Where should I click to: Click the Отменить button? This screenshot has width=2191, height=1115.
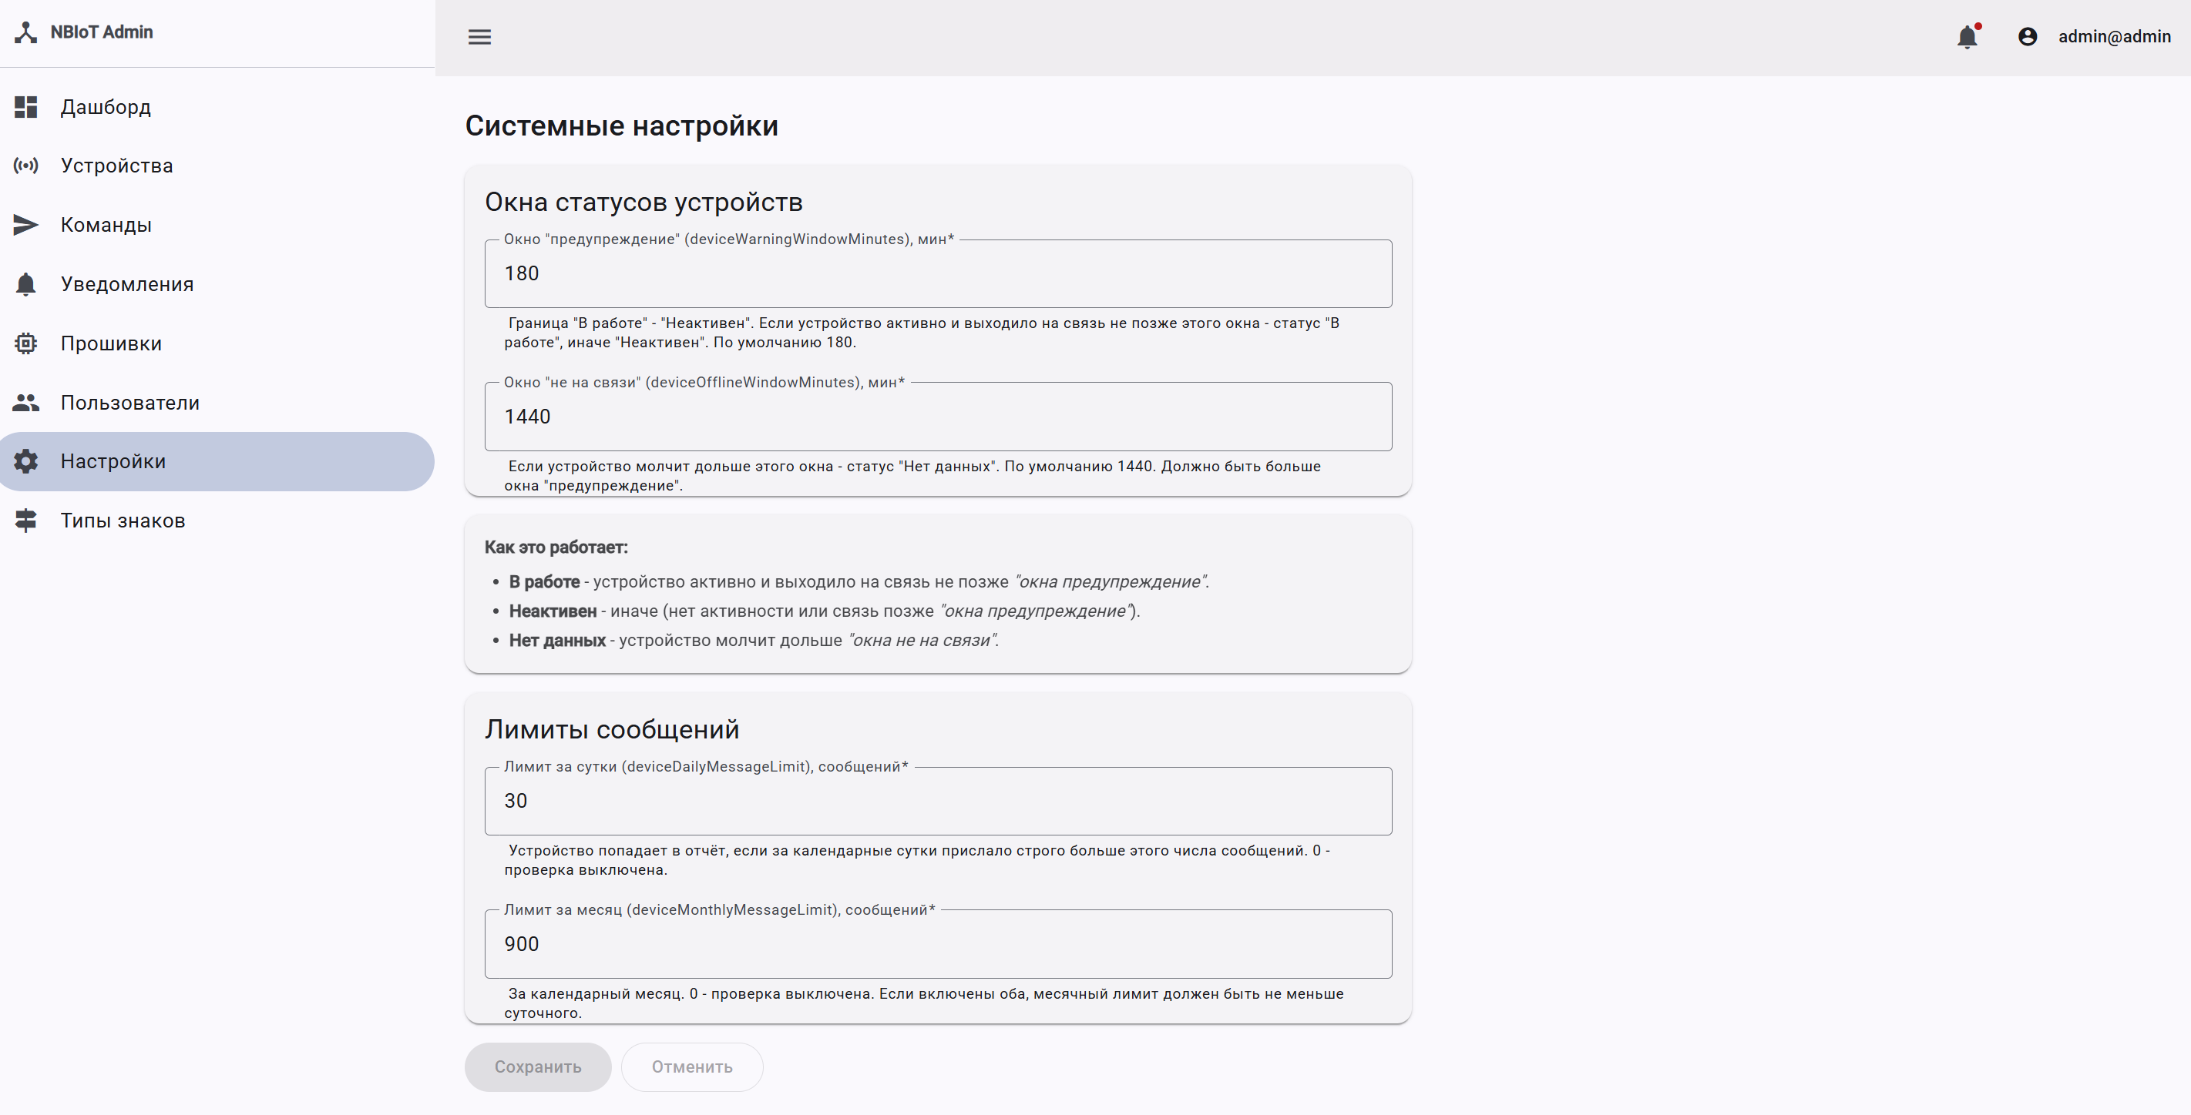[x=691, y=1066]
